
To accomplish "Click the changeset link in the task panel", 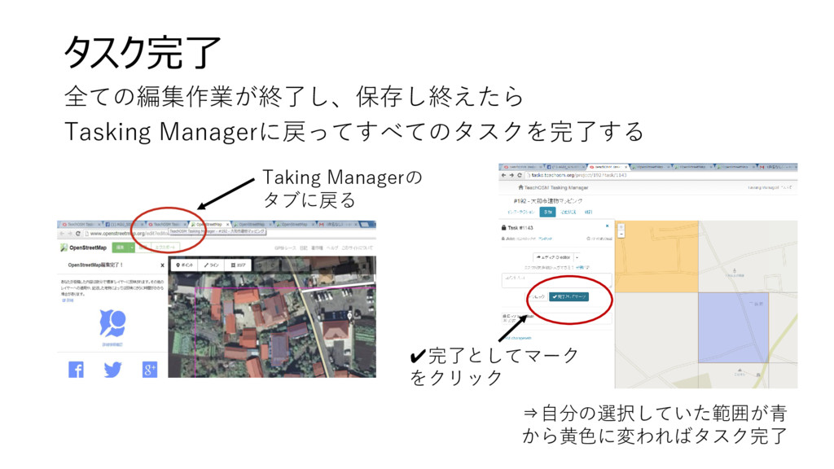I will tap(517, 338).
